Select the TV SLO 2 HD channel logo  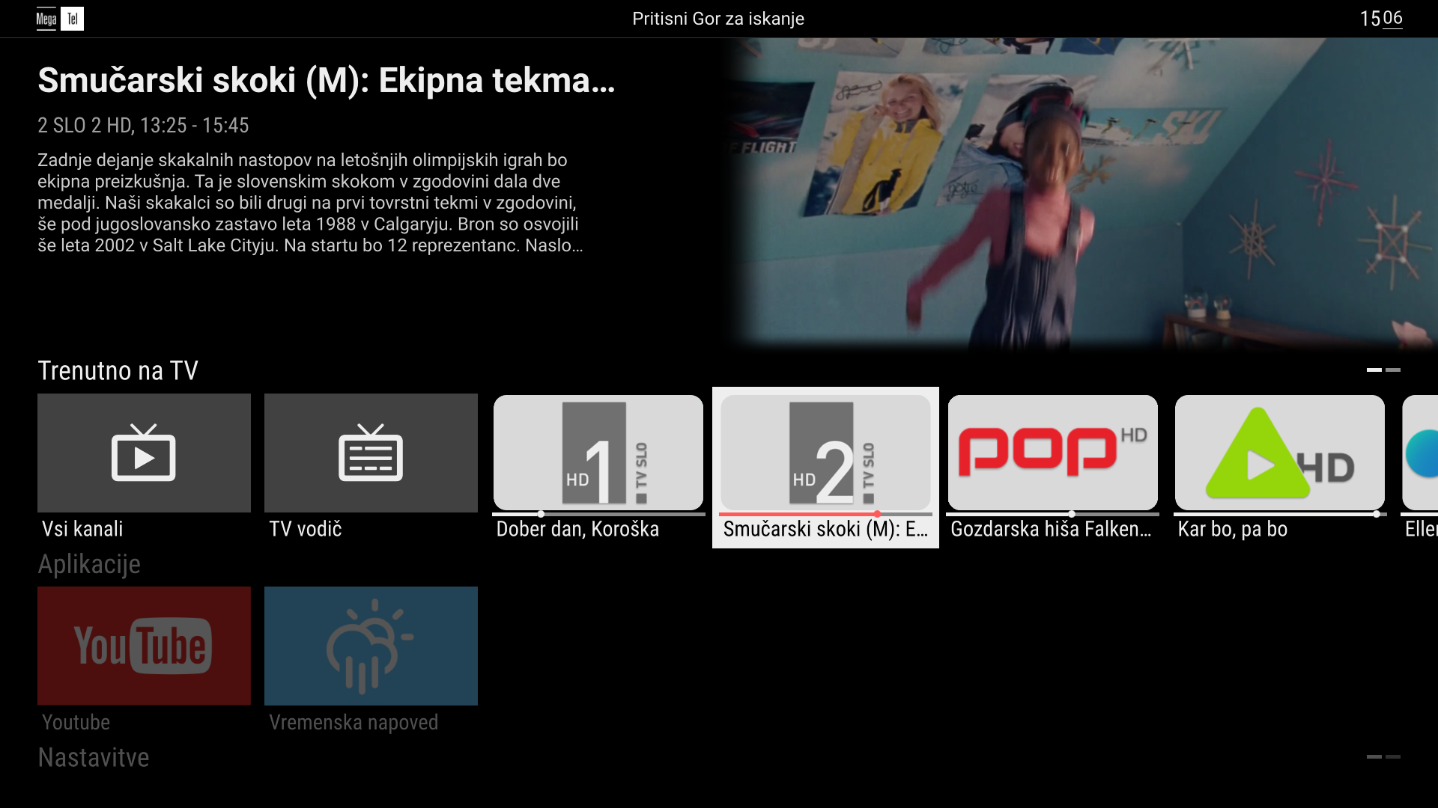coord(825,453)
